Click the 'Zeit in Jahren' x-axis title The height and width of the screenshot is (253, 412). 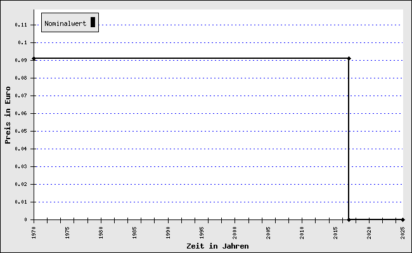[217, 246]
